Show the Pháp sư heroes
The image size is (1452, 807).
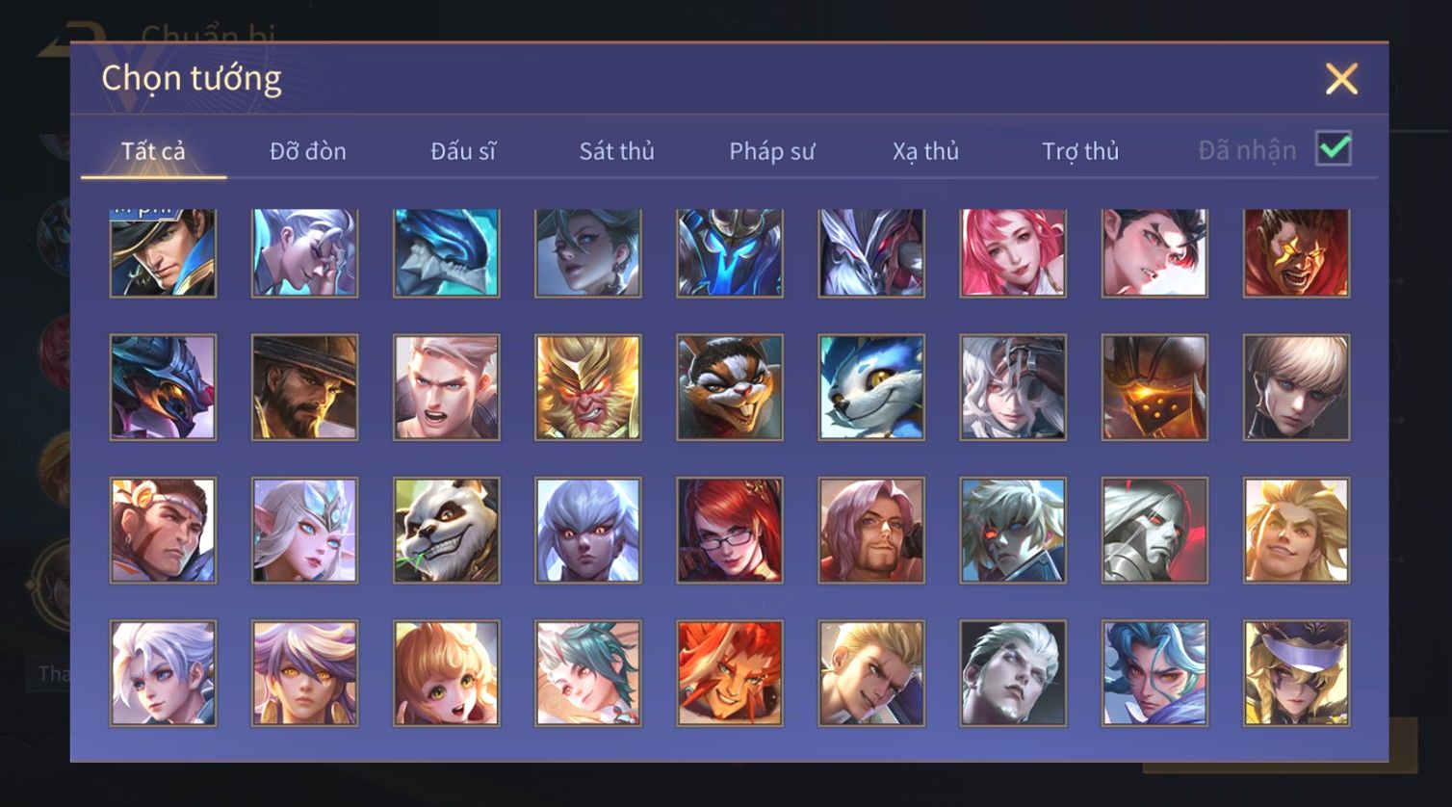click(x=772, y=151)
